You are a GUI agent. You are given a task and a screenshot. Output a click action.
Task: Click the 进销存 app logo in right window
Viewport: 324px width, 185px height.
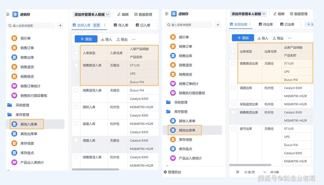(x=174, y=14)
